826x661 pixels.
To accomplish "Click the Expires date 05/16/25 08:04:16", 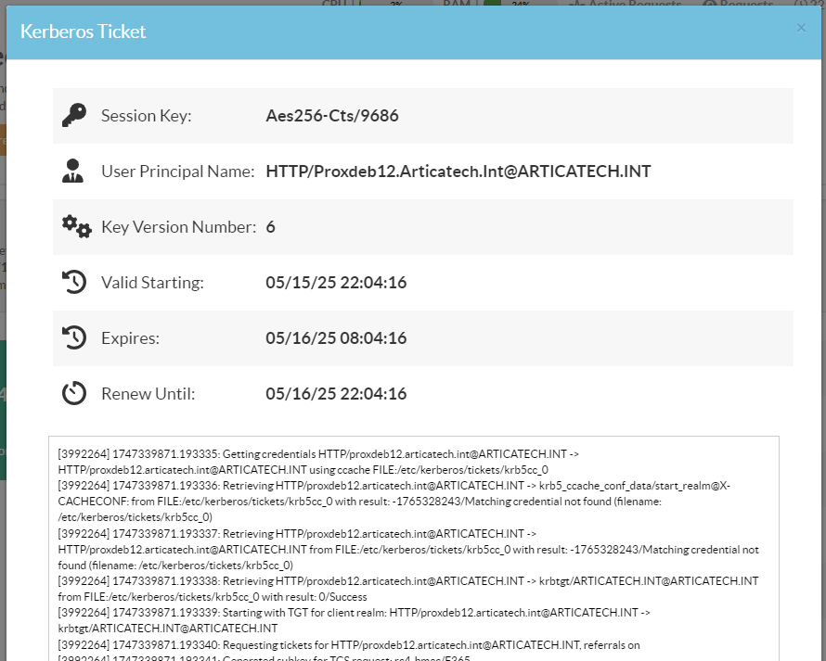I will pos(335,338).
